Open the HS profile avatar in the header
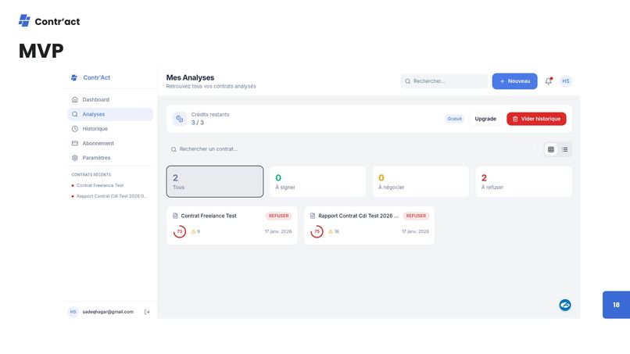The width and height of the screenshot is (630, 354). pyautogui.click(x=566, y=81)
